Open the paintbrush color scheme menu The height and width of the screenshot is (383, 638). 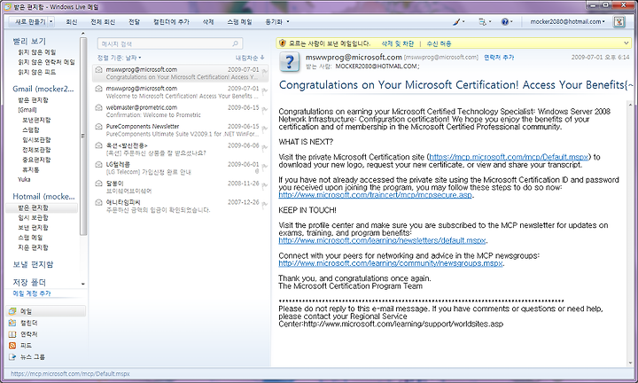[x=459, y=21]
